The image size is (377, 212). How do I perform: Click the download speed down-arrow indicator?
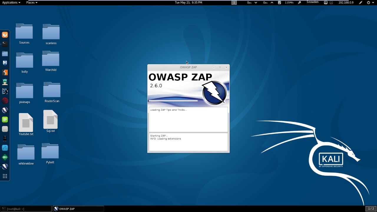click(x=256, y=2)
